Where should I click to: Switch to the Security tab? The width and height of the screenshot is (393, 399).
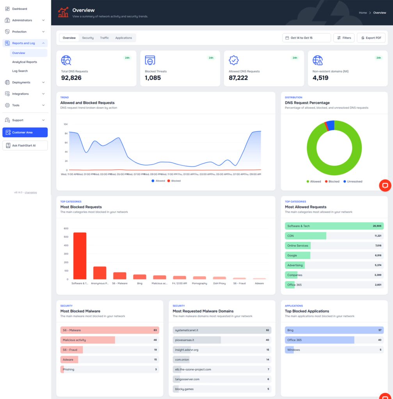click(x=88, y=38)
